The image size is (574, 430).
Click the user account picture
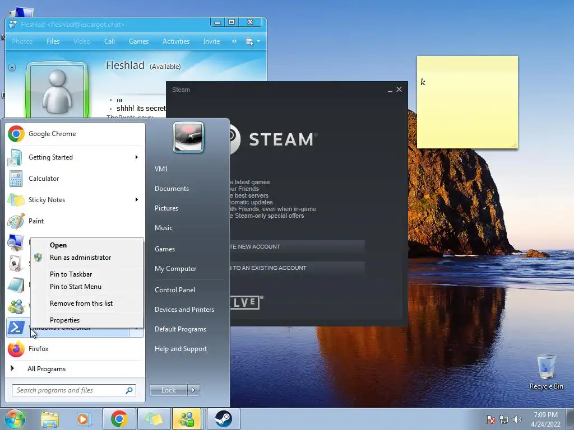188,137
